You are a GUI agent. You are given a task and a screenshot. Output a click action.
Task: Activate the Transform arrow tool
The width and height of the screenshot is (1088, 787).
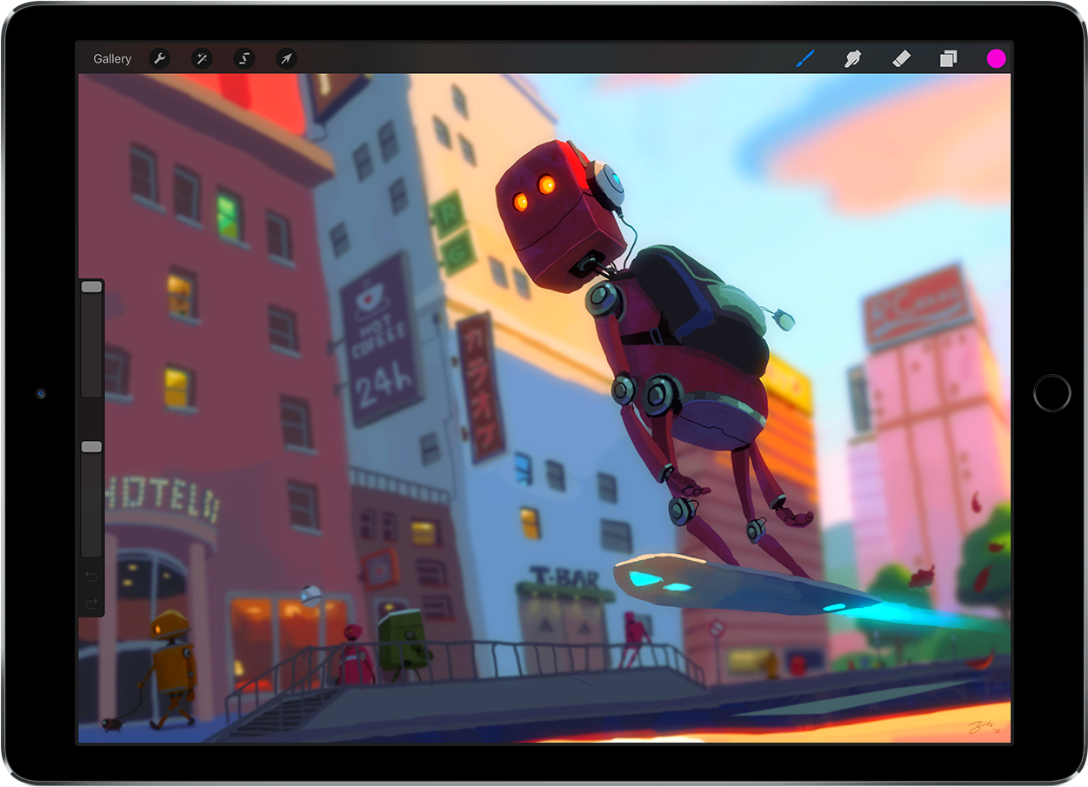(286, 59)
